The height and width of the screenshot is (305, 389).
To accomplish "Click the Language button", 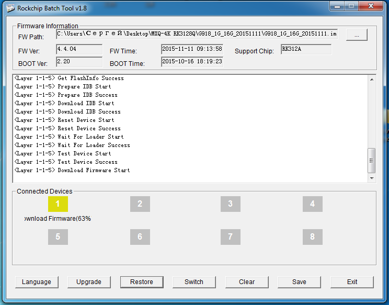I will click(x=37, y=282).
